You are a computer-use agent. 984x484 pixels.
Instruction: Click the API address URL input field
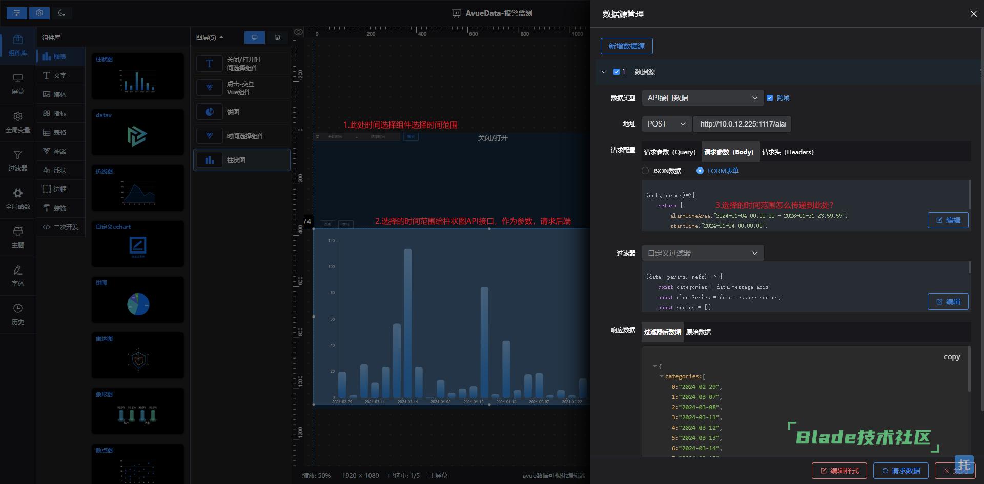[x=742, y=124]
